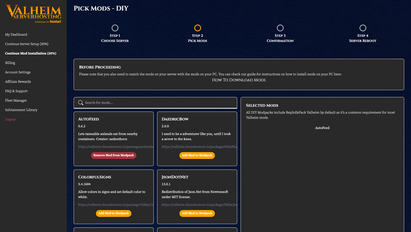Click the search magnifier icon
This screenshot has width=411, height=232.
point(81,103)
